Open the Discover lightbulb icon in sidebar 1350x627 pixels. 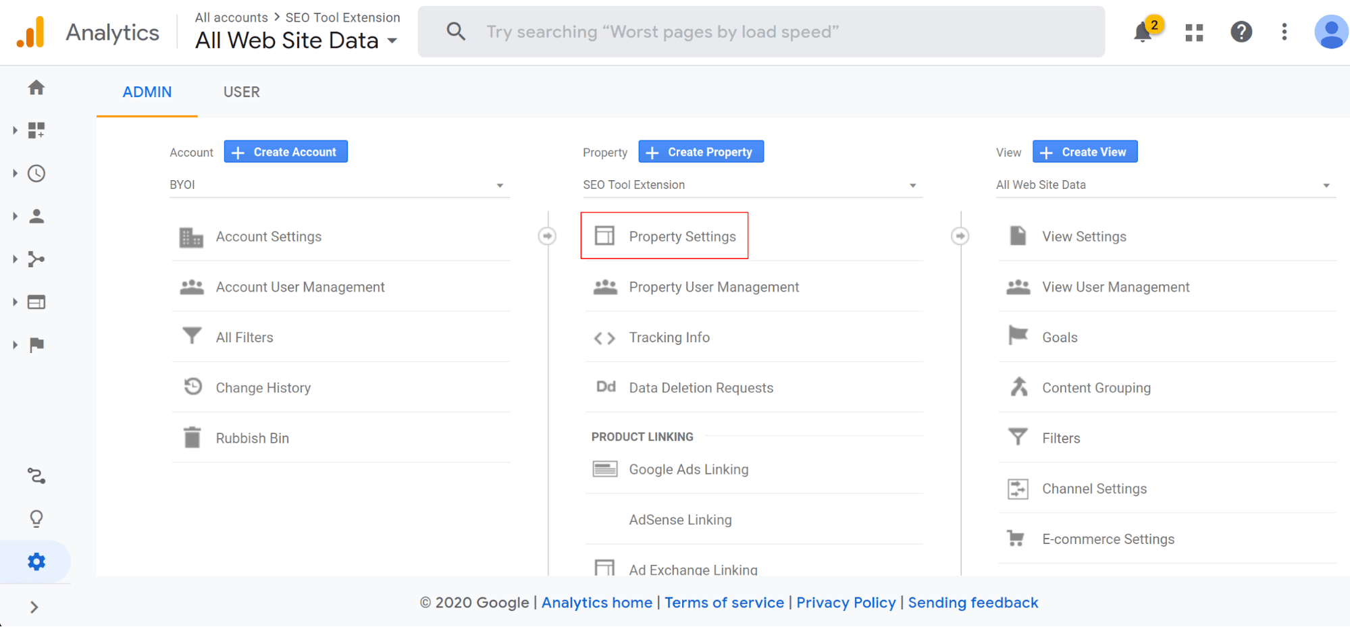click(36, 518)
